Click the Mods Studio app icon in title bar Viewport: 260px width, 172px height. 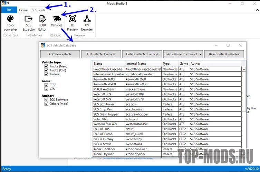point(4,3)
